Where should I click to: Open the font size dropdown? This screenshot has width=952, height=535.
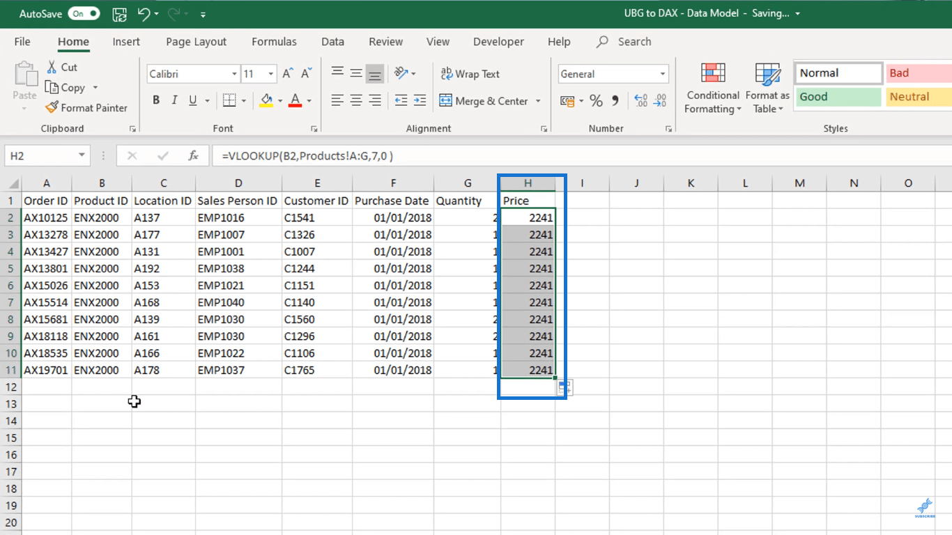tap(270, 74)
